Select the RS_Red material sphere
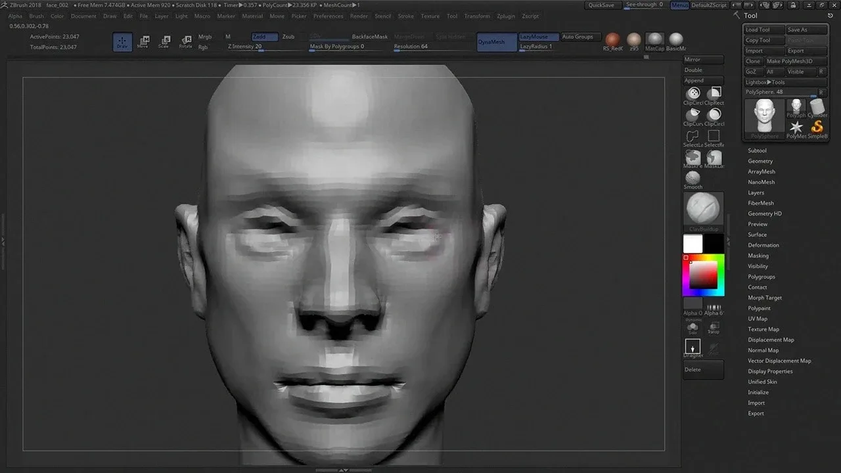The image size is (841, 473). coord(612,41)
